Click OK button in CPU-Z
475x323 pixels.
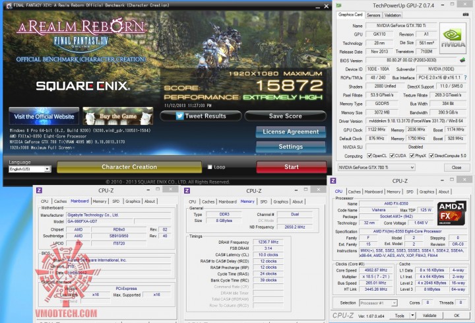click(x=457, y=316)
